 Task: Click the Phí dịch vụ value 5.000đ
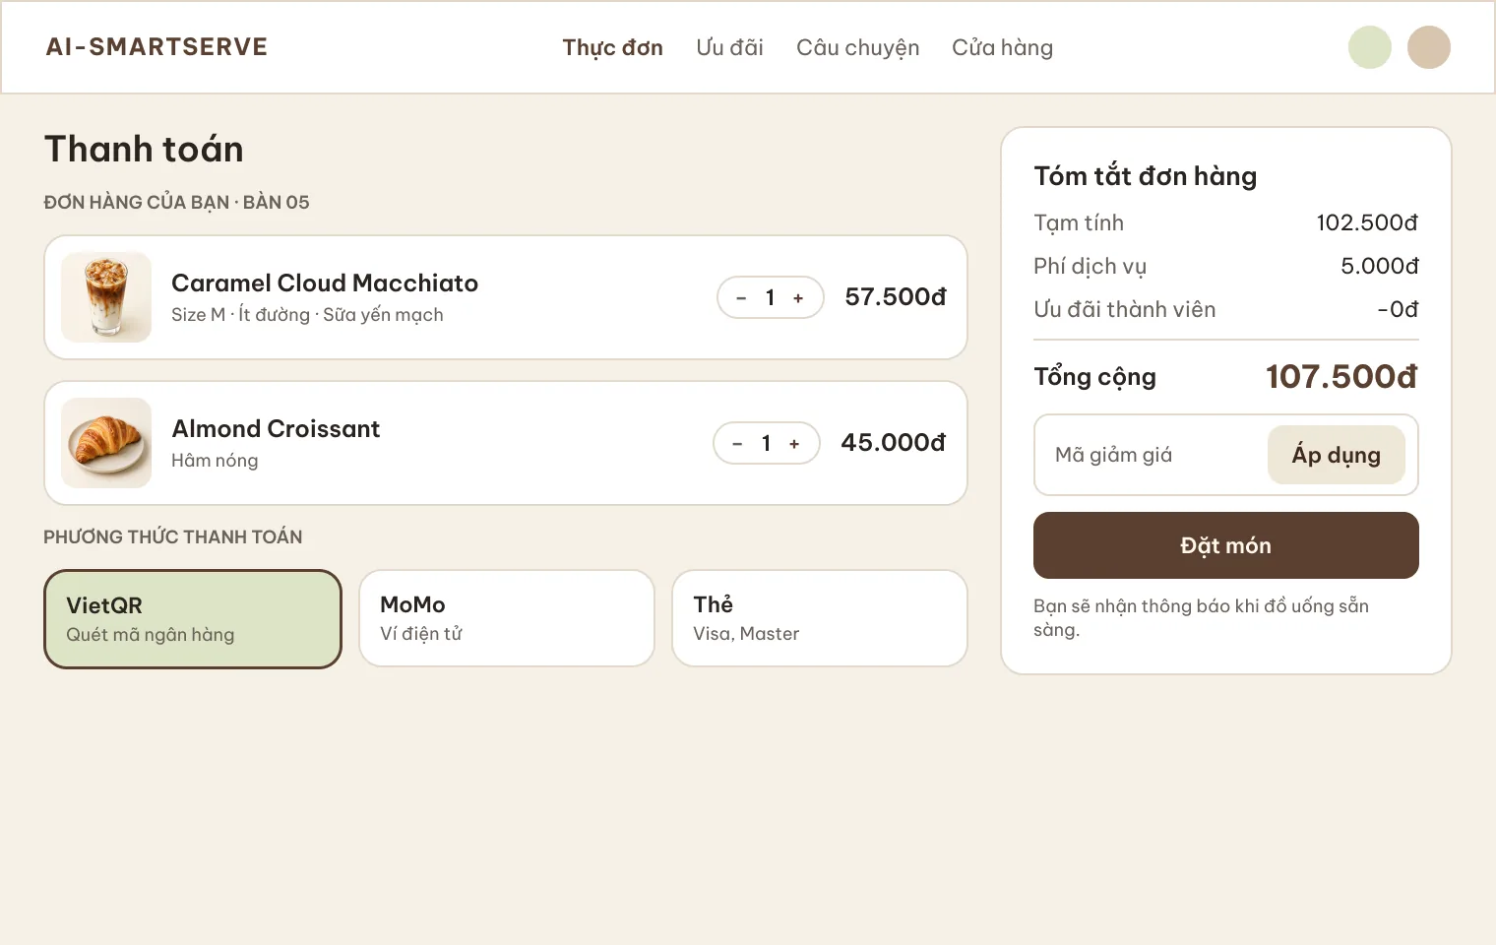click(1380, 266)
